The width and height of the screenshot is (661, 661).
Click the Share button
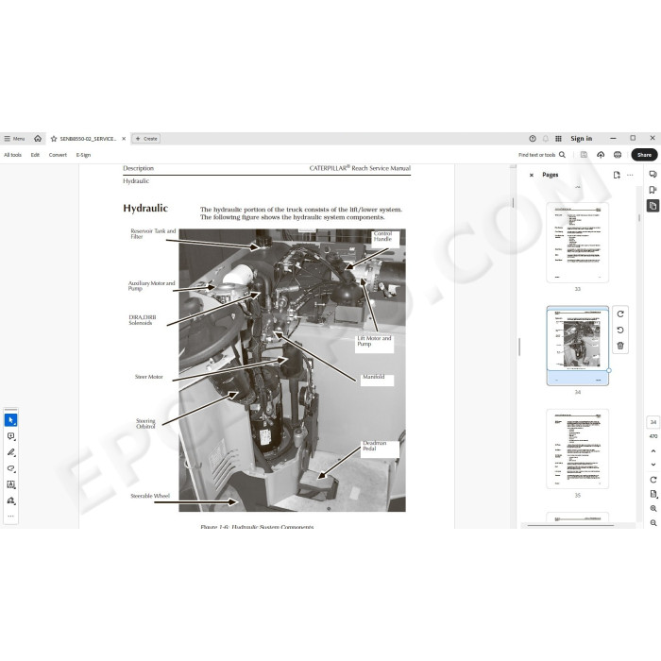coord(644,155)
